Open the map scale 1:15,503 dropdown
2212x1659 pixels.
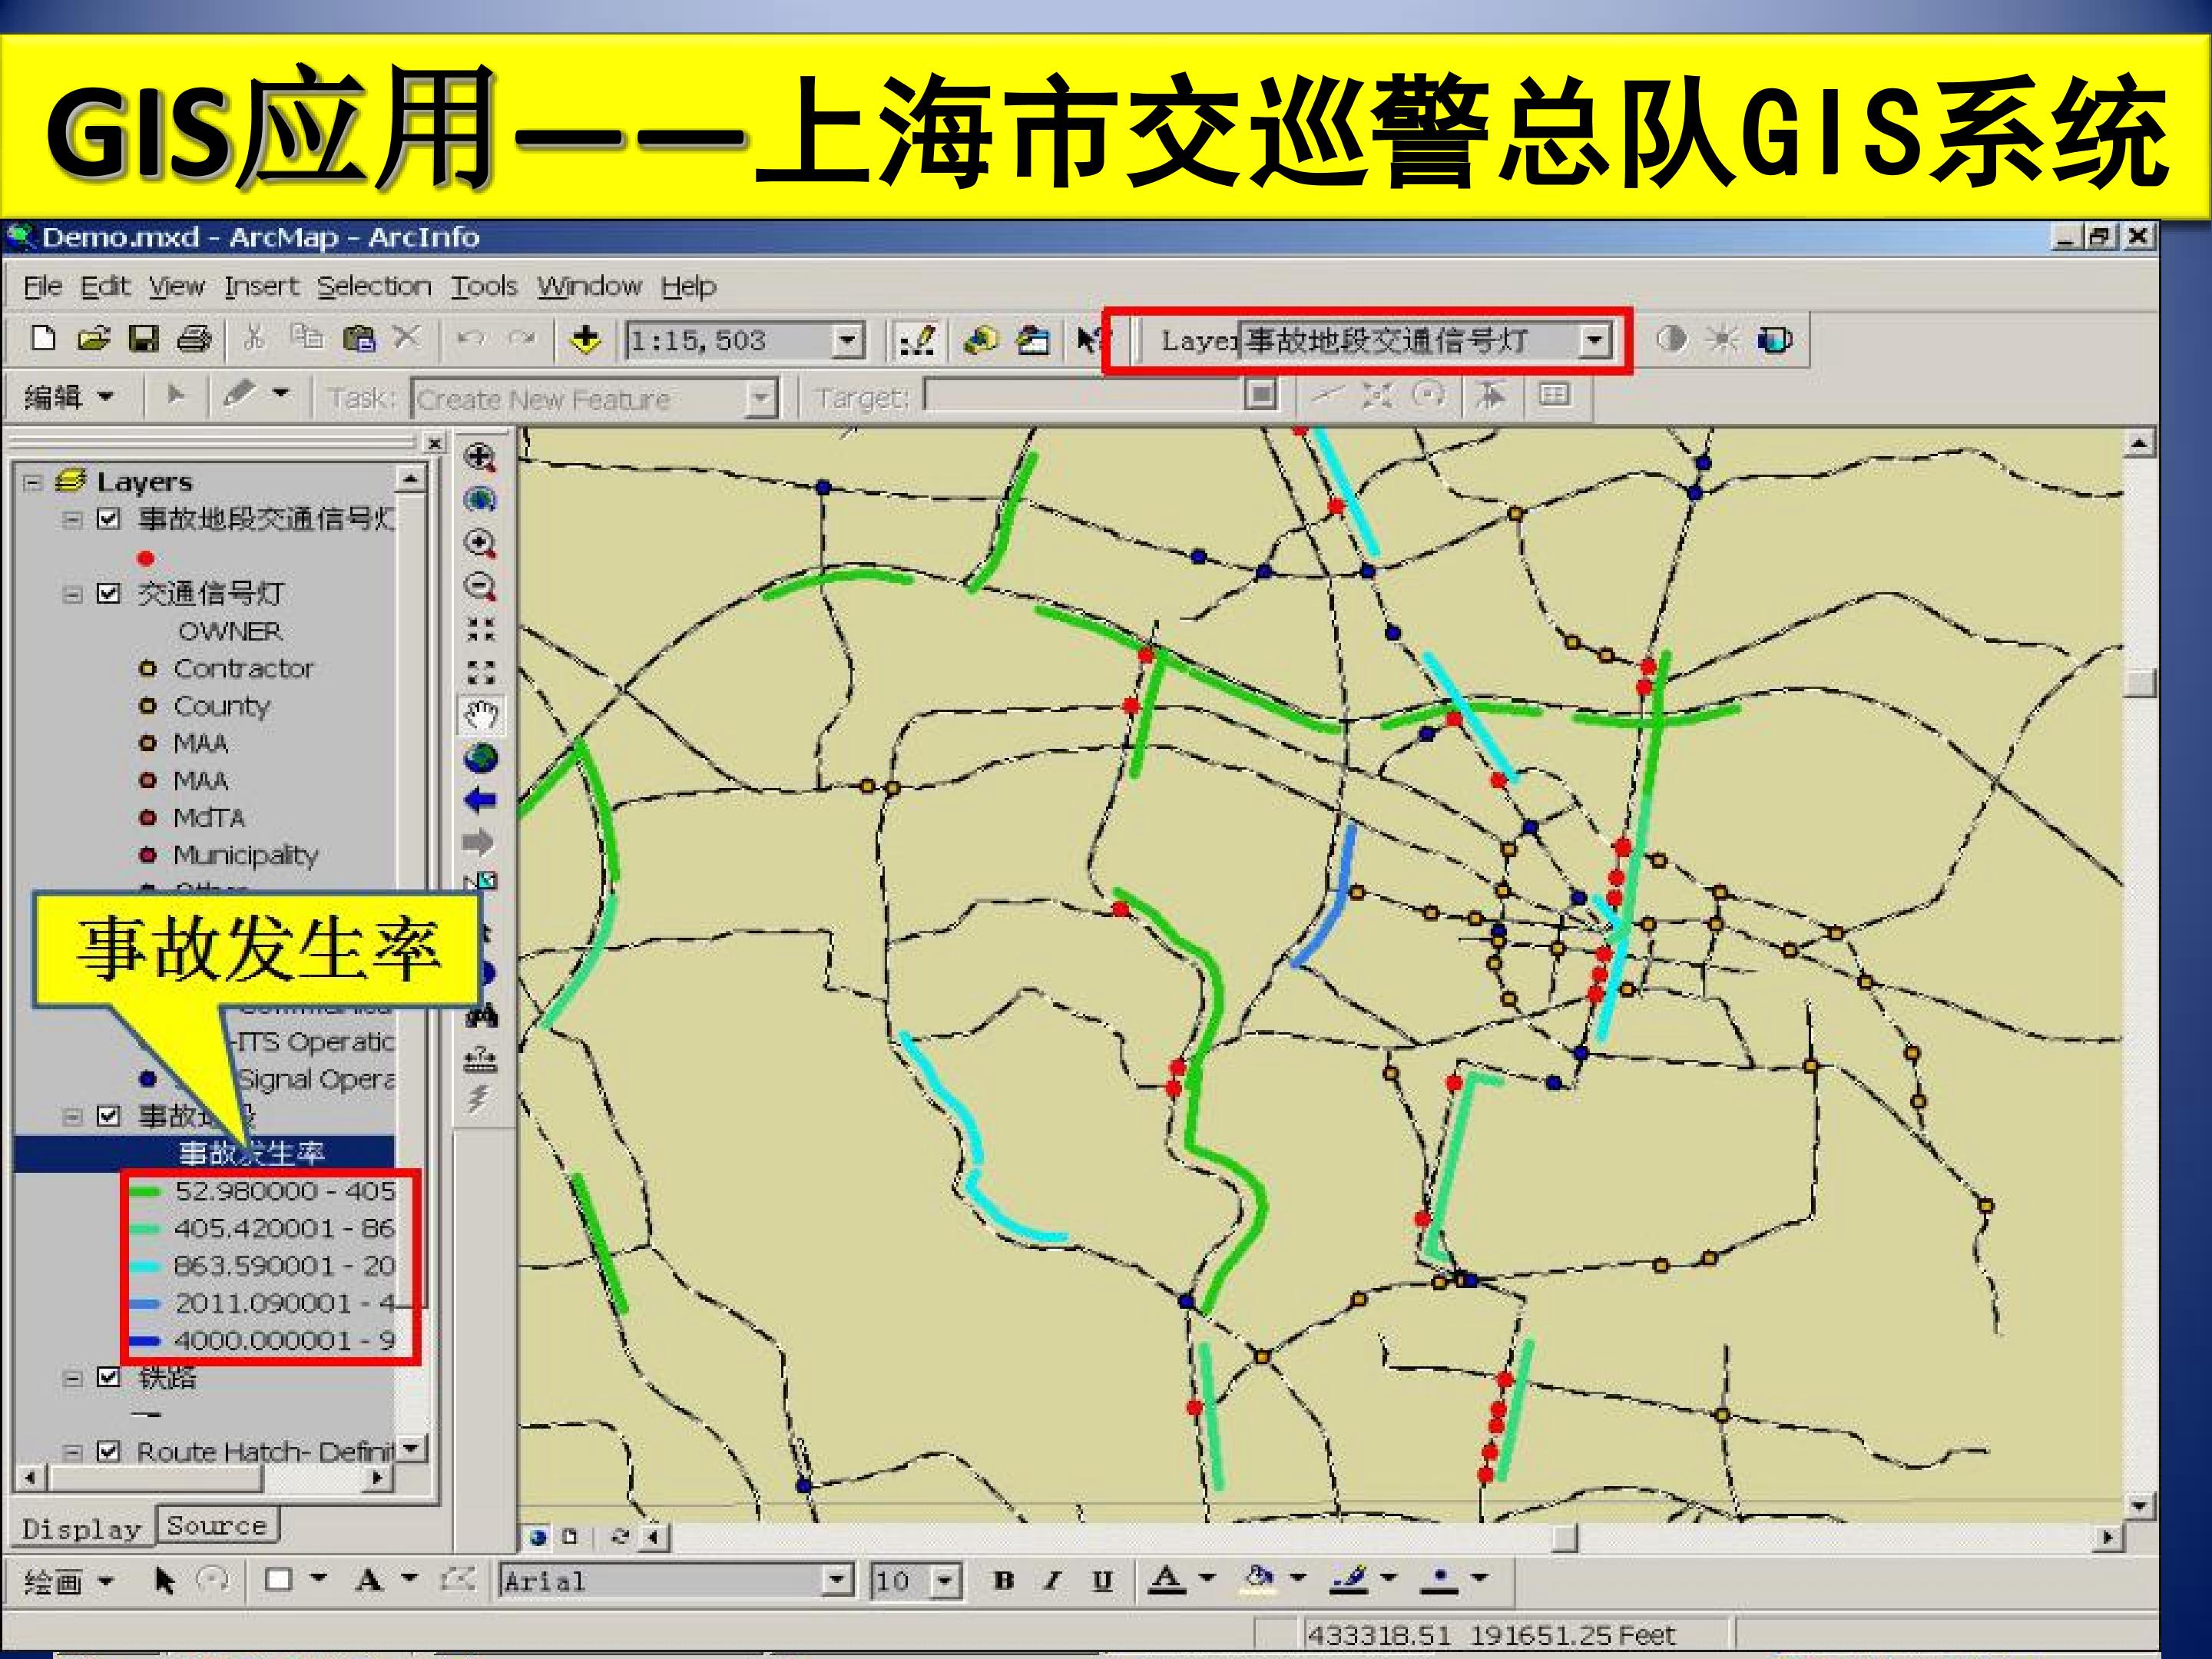[848, 341]
